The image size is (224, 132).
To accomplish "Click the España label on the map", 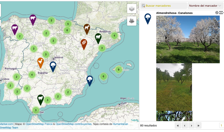I will click(43, 73).
